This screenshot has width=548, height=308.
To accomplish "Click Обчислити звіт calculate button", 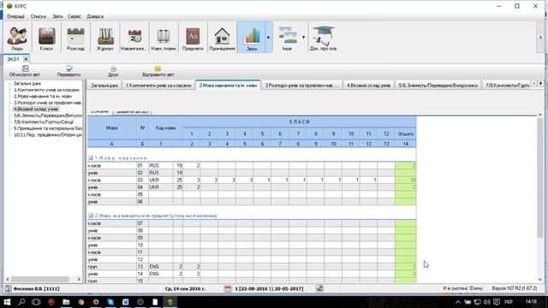I will tap(25, 71).
